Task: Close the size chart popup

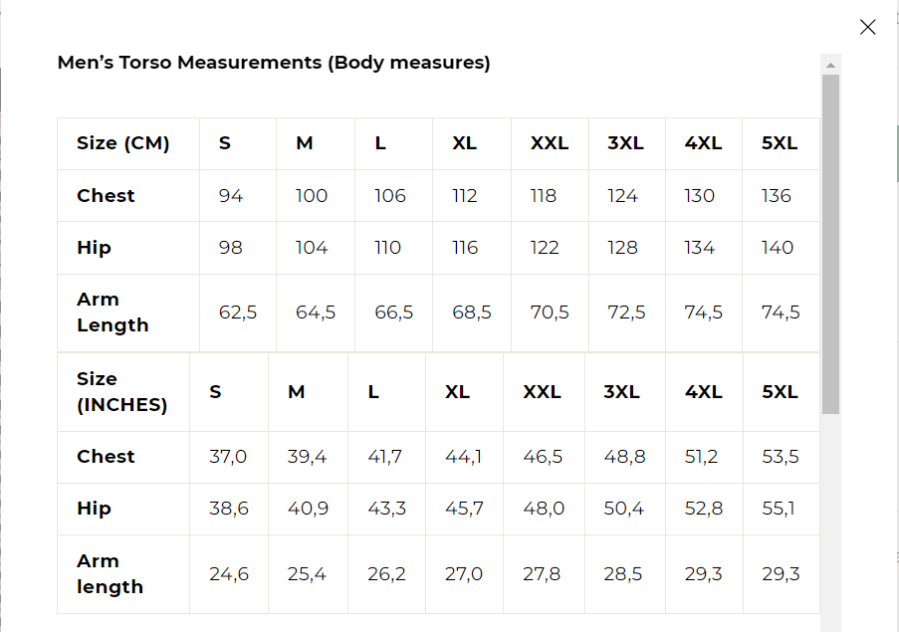Action: coord(867,28)
